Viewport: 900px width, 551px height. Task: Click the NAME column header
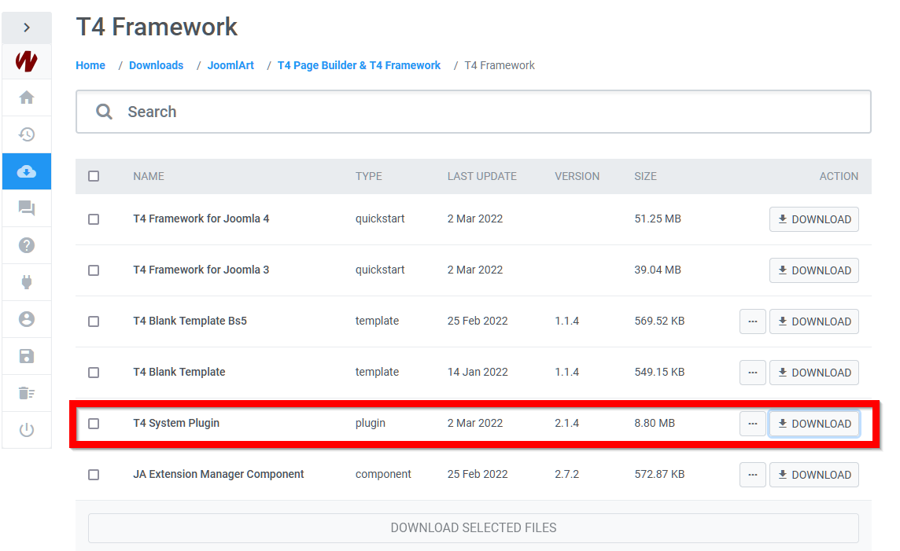pyautogui.click(x=149, y=176)
